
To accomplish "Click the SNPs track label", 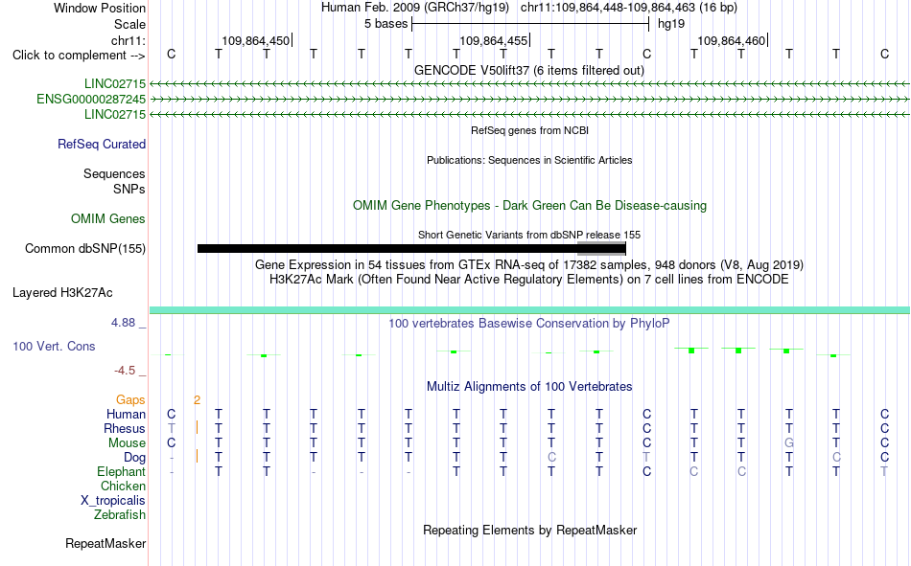I will [129, 190].
